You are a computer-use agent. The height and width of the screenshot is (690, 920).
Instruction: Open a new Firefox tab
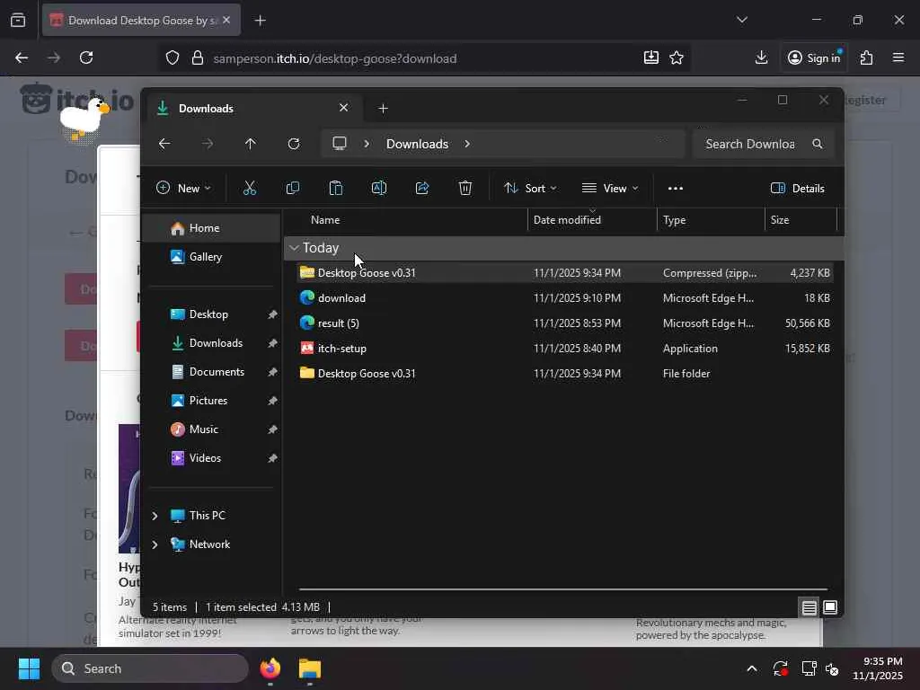tap(261, 21)
